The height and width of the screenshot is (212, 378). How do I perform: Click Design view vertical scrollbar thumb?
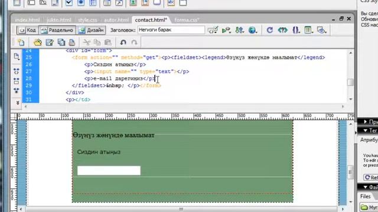(350, 172)
